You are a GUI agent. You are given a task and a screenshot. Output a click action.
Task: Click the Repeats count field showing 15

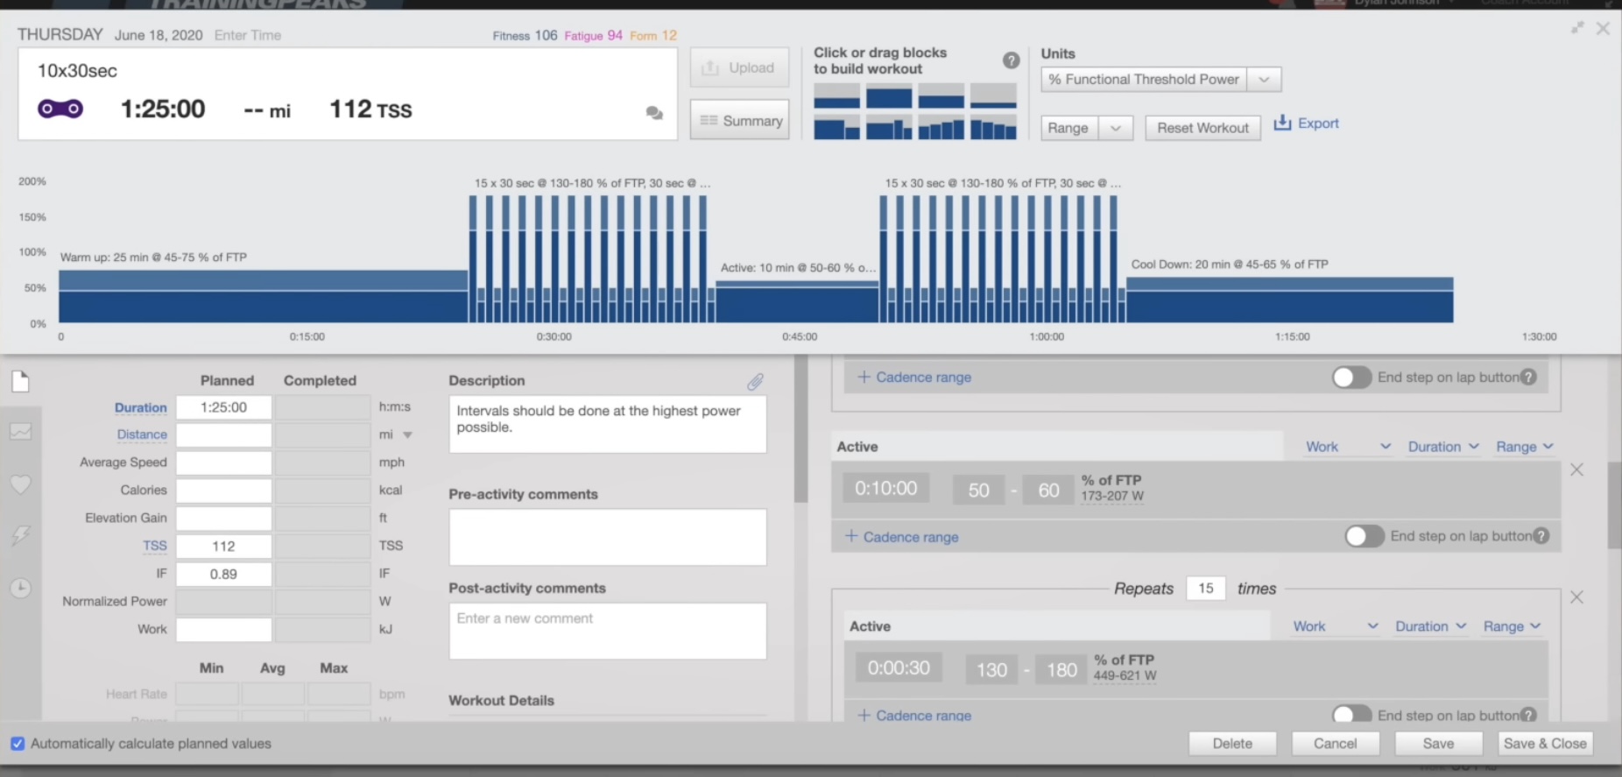coord(1205,589)
